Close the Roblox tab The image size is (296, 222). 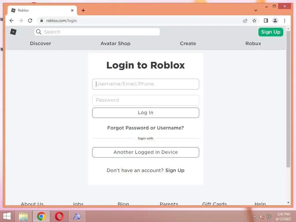point(72,10)
